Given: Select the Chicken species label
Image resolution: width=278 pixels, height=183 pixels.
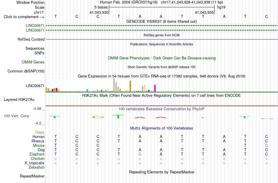Looking at the screenshot, I should 37,158.
